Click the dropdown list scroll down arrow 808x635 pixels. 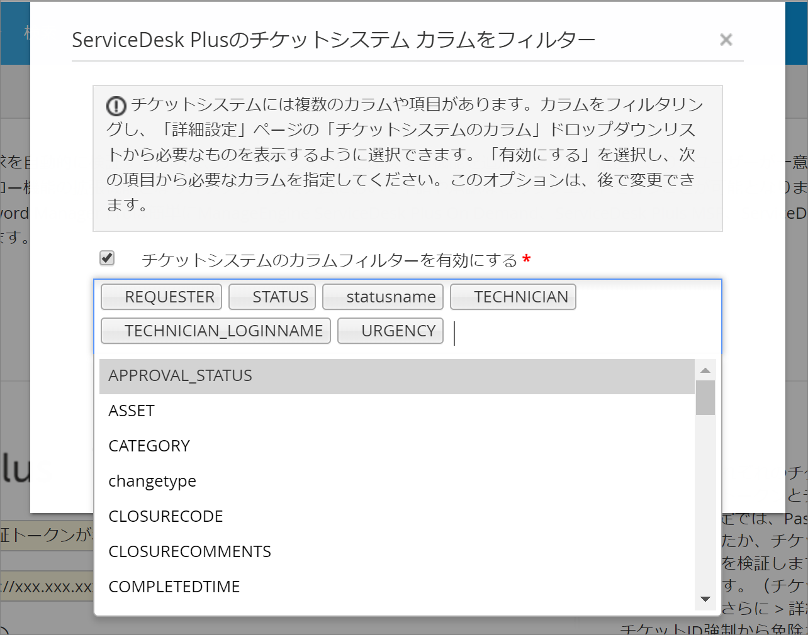705,600
